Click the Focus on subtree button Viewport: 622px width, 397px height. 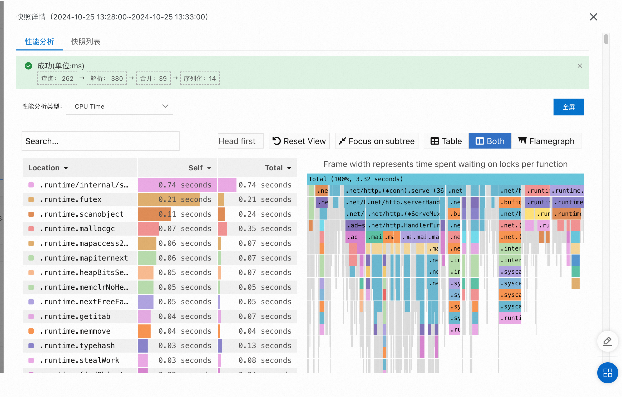tap(376, 141)
